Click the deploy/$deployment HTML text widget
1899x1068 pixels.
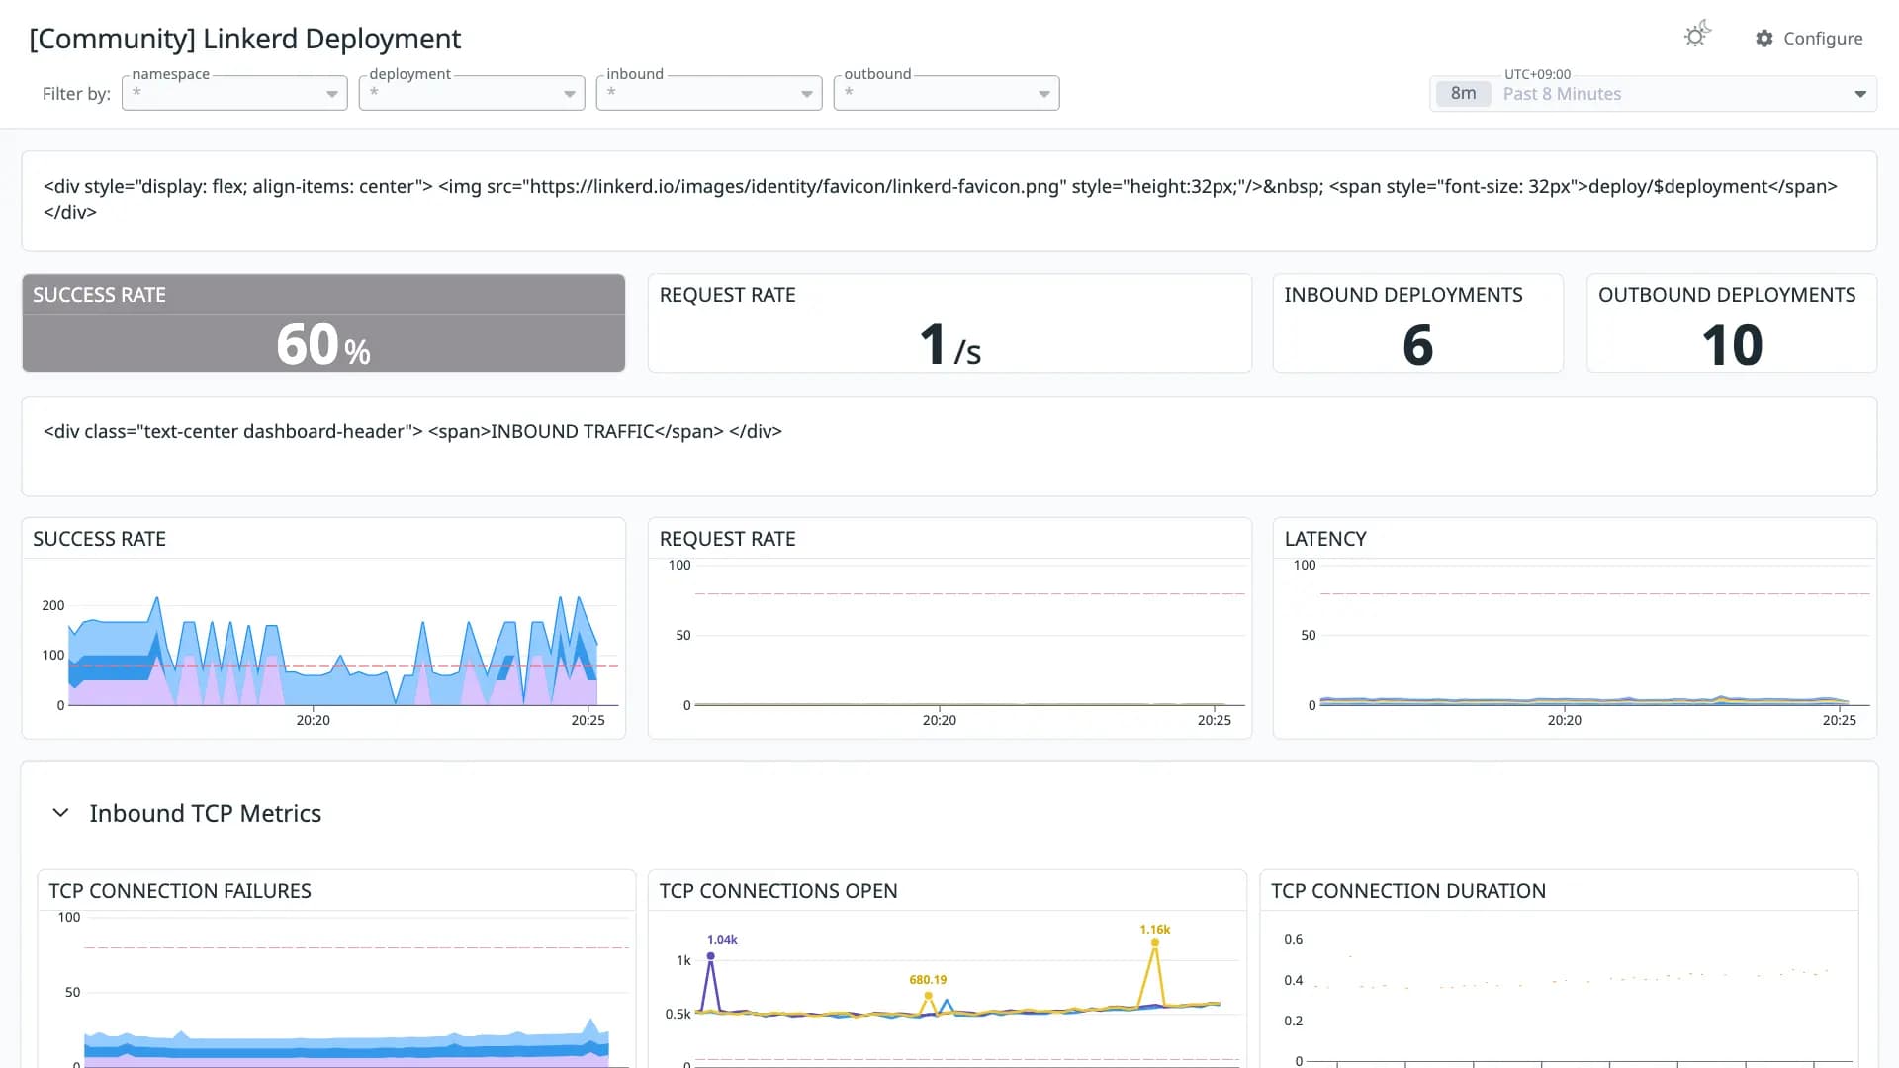pos(949,201)
